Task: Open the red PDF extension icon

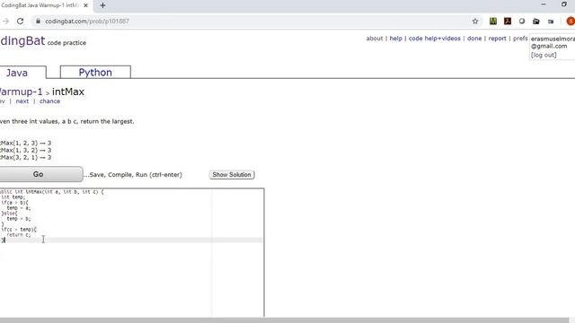Action: coord(508,22)
